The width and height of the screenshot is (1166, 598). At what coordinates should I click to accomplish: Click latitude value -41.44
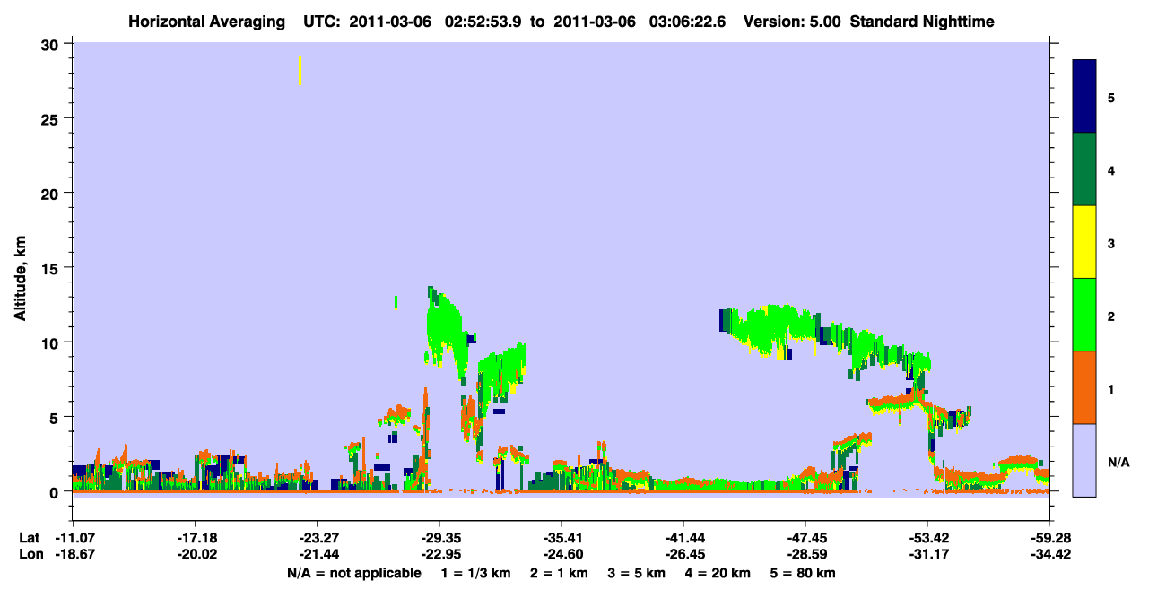683,538
